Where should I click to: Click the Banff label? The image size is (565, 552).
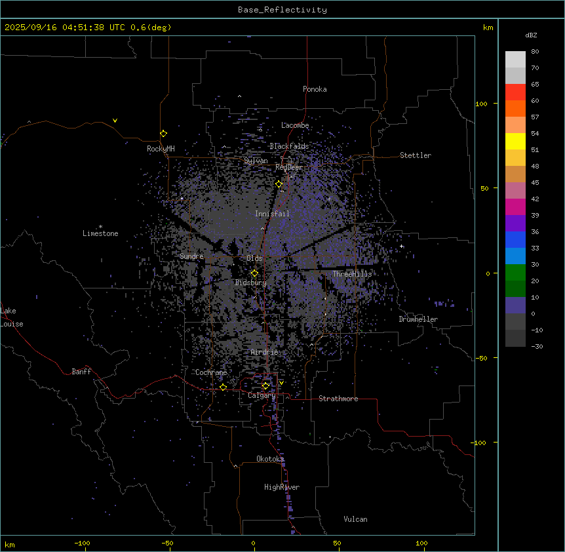pos(81,372)
